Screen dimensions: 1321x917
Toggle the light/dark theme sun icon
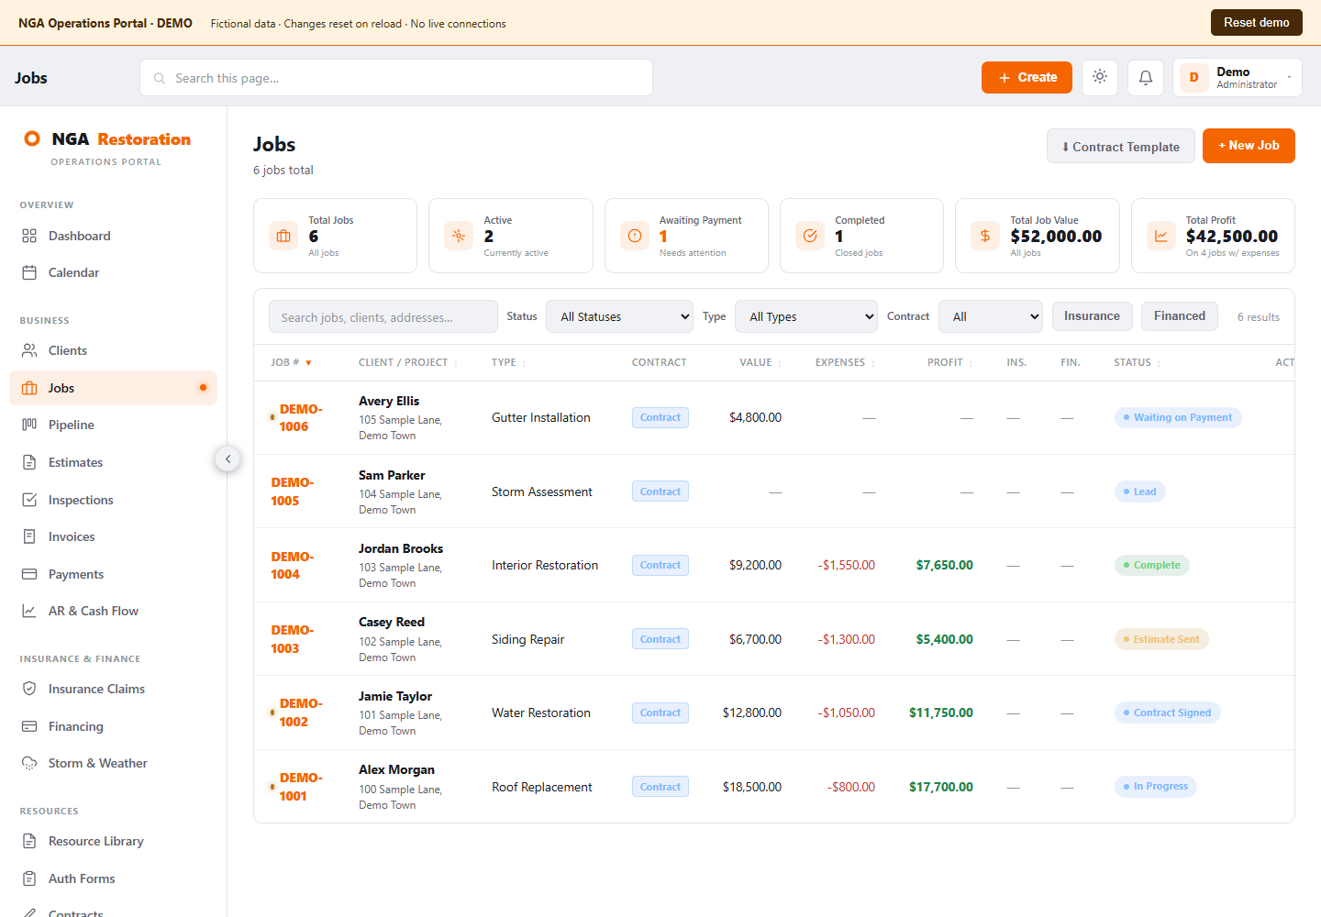pos(1100,77)
